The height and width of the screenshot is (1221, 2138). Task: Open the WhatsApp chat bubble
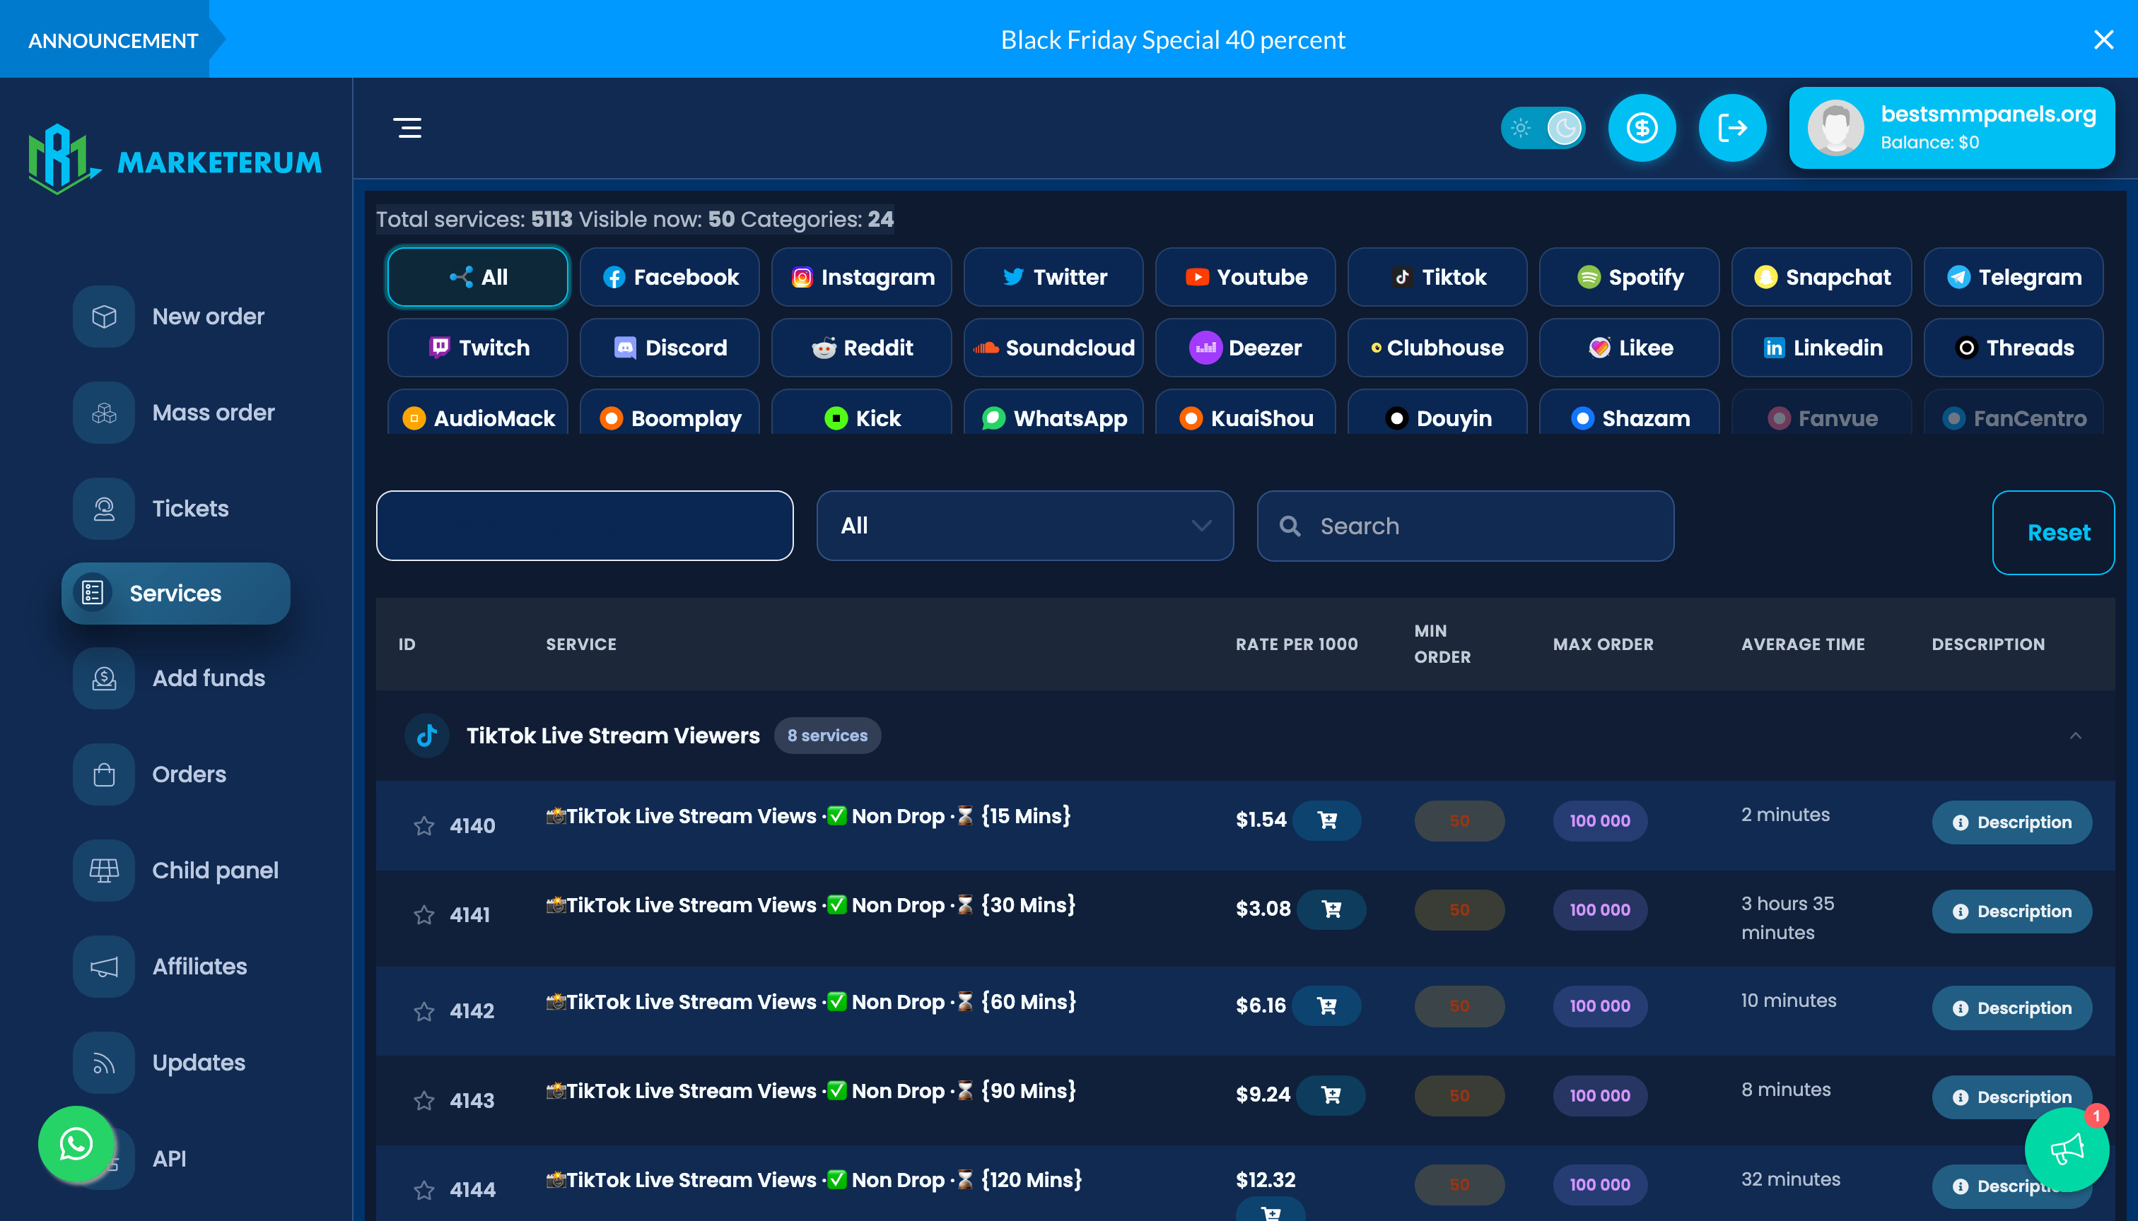pos(76,1144)
